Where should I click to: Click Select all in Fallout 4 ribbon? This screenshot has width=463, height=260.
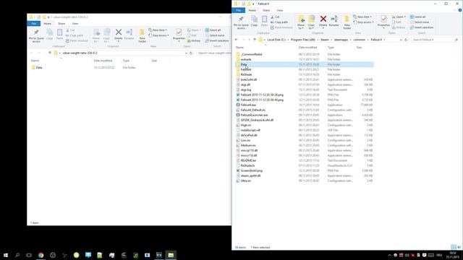(x=418, y=17)
